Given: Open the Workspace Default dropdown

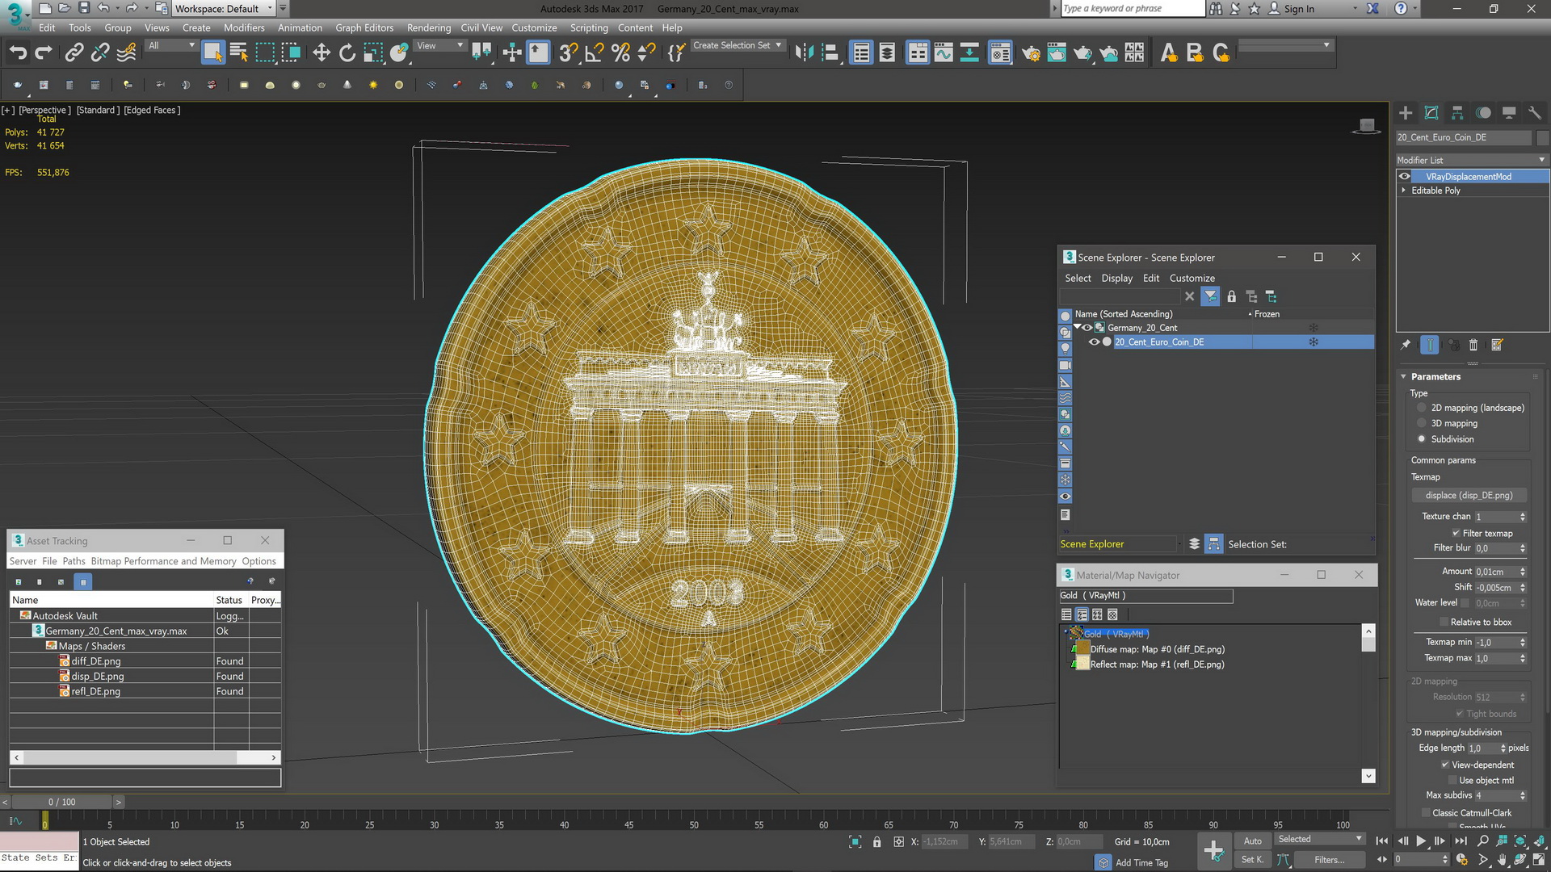Looking at the screenshot, I should (x=224, y=9).
